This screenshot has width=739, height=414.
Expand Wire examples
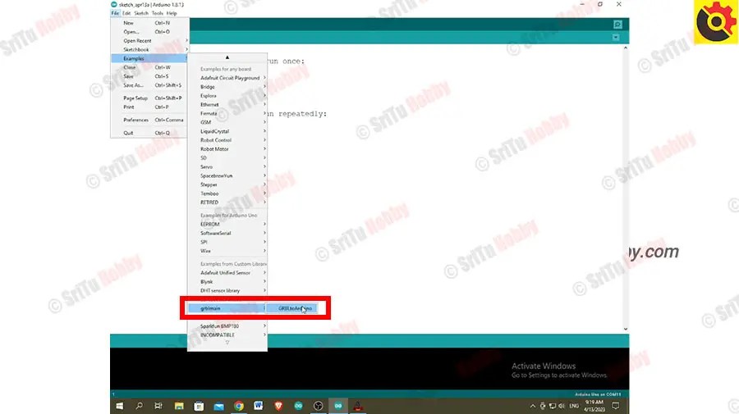click(x=227, y=251)
